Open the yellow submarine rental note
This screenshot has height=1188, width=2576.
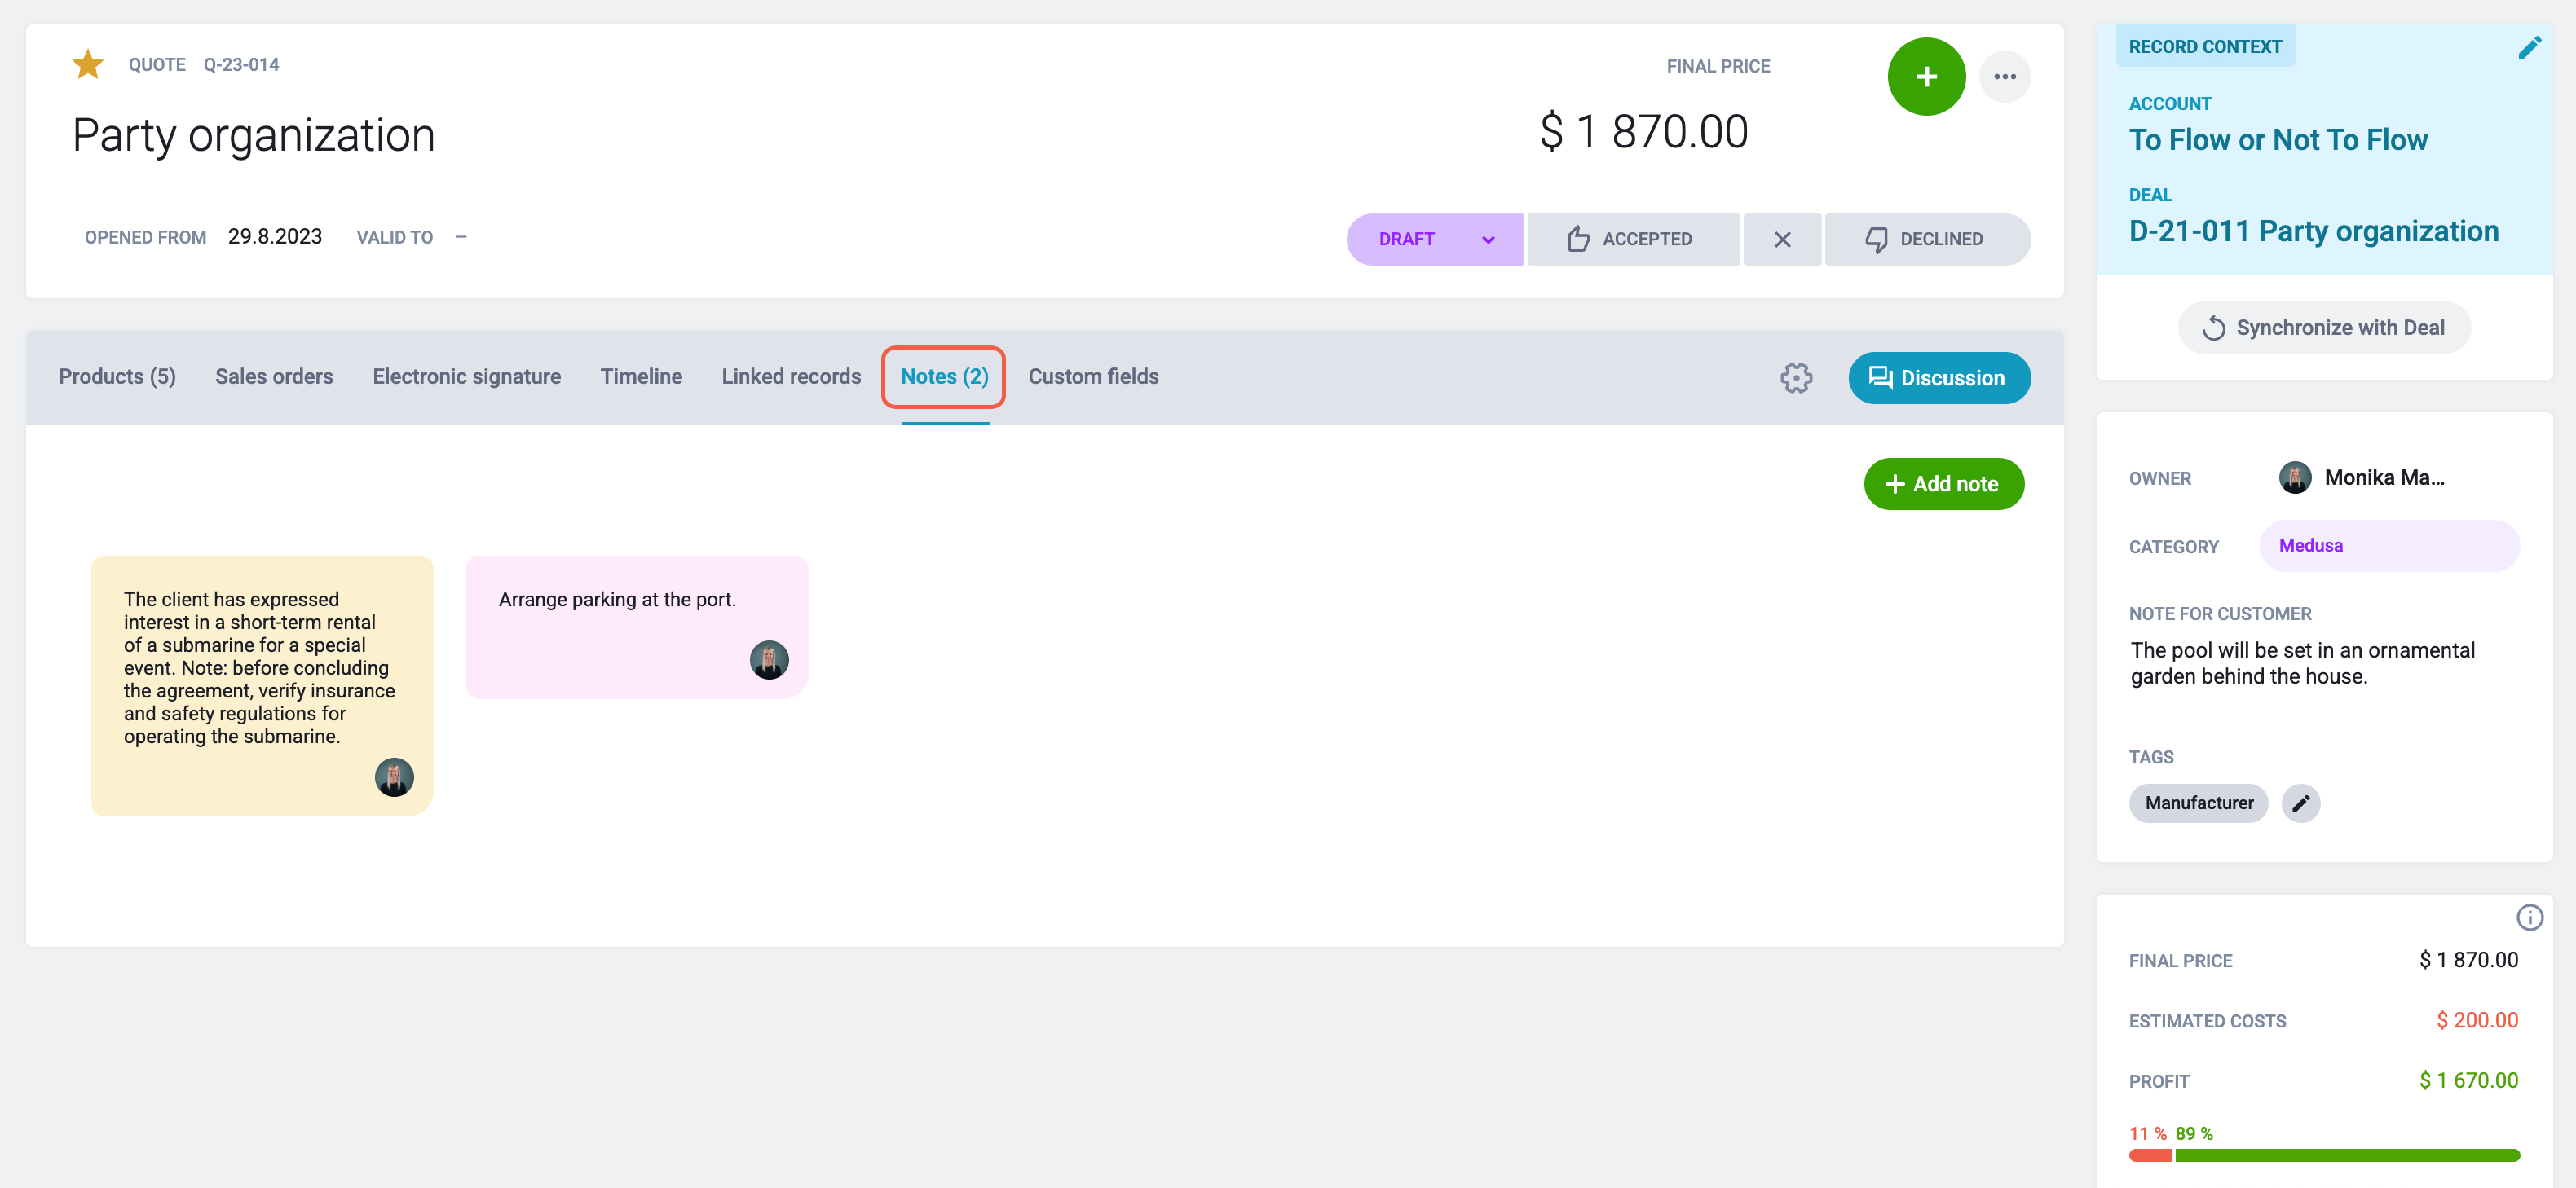tap(262, 686)
